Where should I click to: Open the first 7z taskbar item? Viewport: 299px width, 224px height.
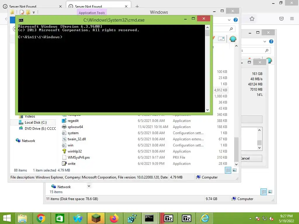pyautogui.click(x=168, y=218)
